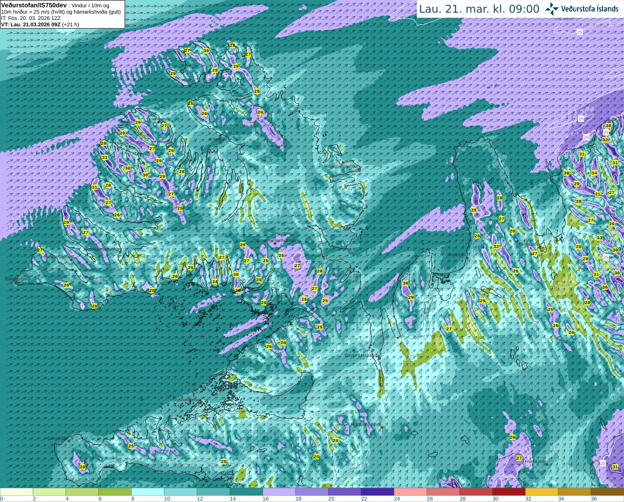This screenshot has width=624, height=502.
Task: Click the Reykir í Hrútafirði station label
Action: click(362, 356)
